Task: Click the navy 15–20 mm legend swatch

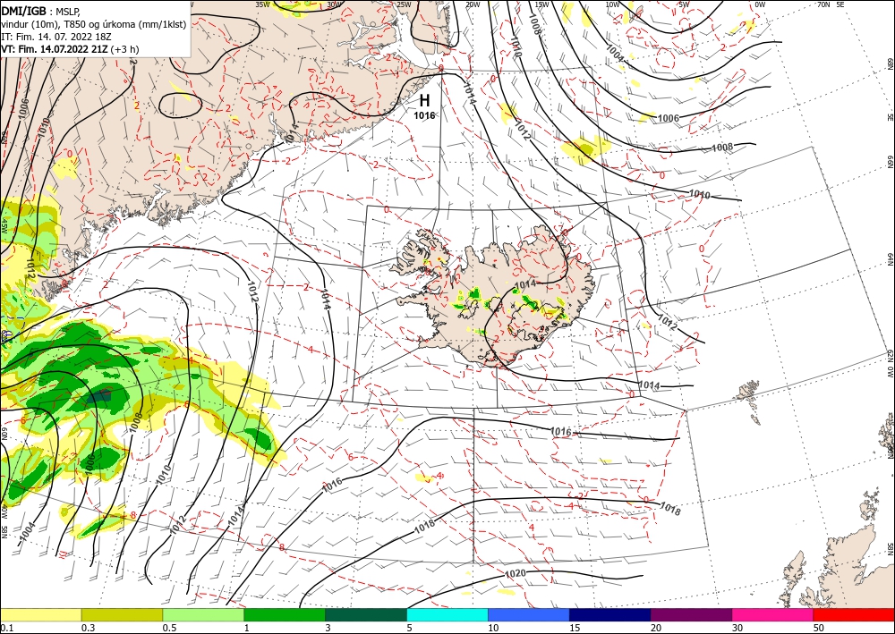Action: pos(610,614)
